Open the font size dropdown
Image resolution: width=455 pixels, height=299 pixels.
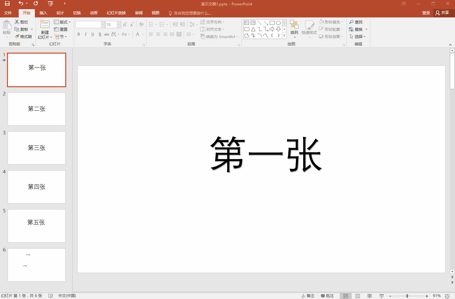tap(119, 24)
